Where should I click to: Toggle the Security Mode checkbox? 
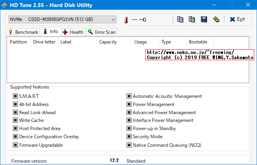[x=129, y=137]
